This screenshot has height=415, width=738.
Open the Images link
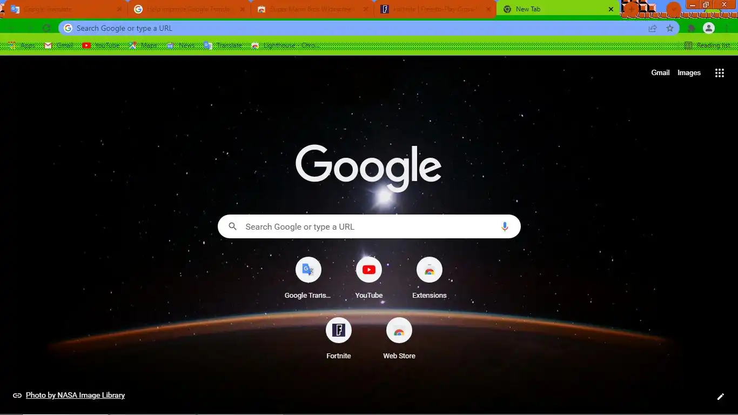tap(689, 73)
